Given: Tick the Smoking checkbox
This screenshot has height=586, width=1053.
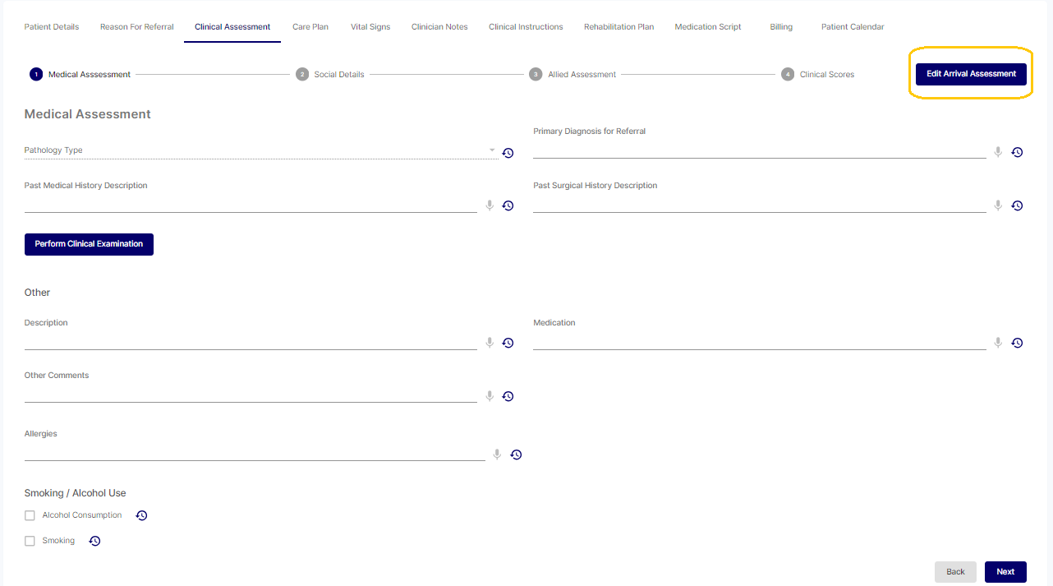Looking at the screenshot, I should point(30,541).
